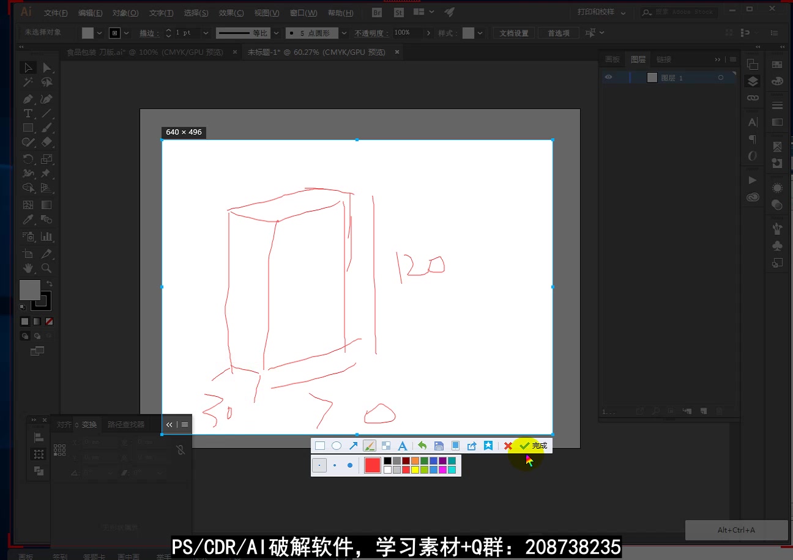793x560 pixels.
Task: Click the undo arrow in annotation toolbar
Action: coord(422,445)
